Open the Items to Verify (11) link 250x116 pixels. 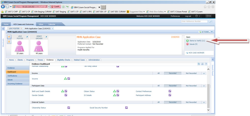pos(197,41)
